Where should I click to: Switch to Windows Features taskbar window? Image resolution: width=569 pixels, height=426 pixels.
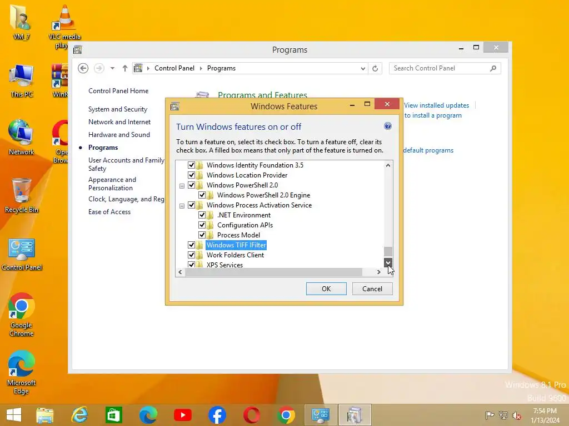click(355, 415)
